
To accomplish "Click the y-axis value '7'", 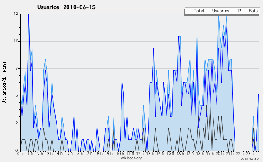I will 17,68.
